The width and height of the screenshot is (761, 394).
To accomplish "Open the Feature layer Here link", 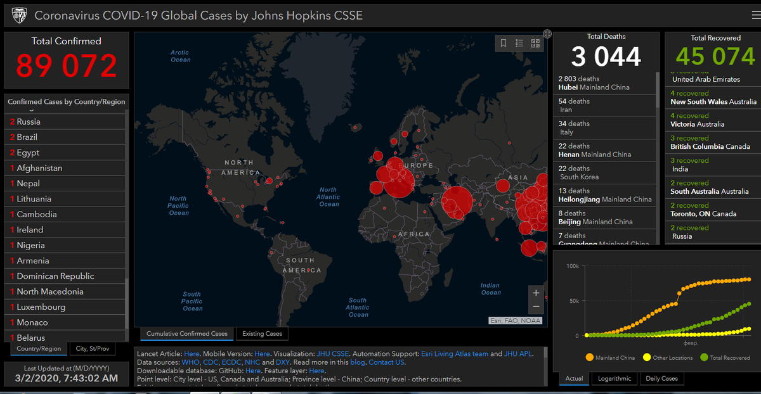I will pyautogui.click(x=317, y=371).
